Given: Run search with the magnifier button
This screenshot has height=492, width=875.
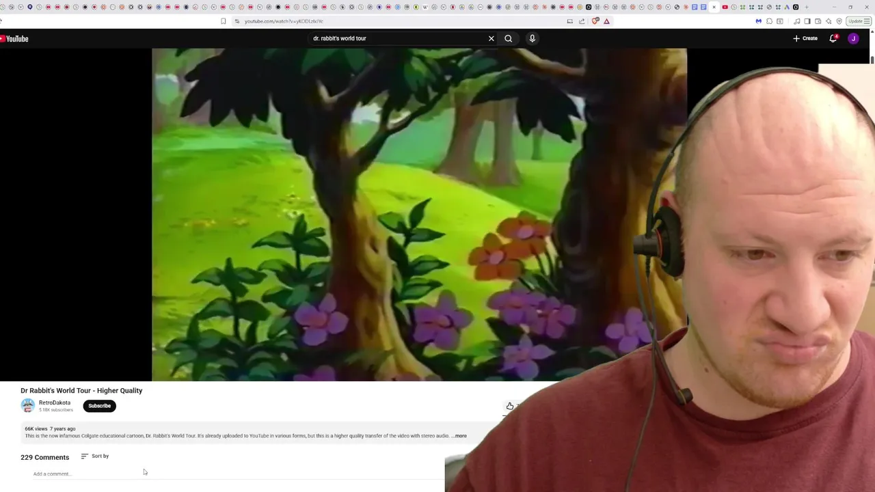Looking at the screenshot, I should (508, 38).
